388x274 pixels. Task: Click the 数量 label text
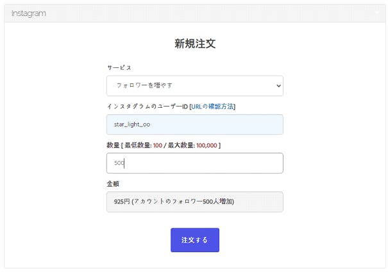(x=113, y=145)
